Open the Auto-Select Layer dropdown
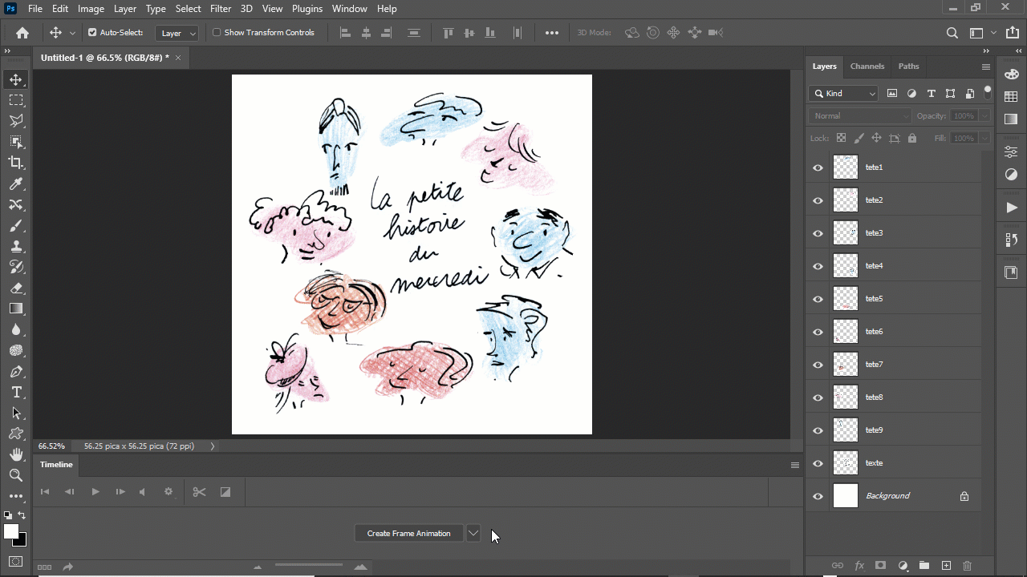This screenshot has height=577, width=1027. point(177,33)
